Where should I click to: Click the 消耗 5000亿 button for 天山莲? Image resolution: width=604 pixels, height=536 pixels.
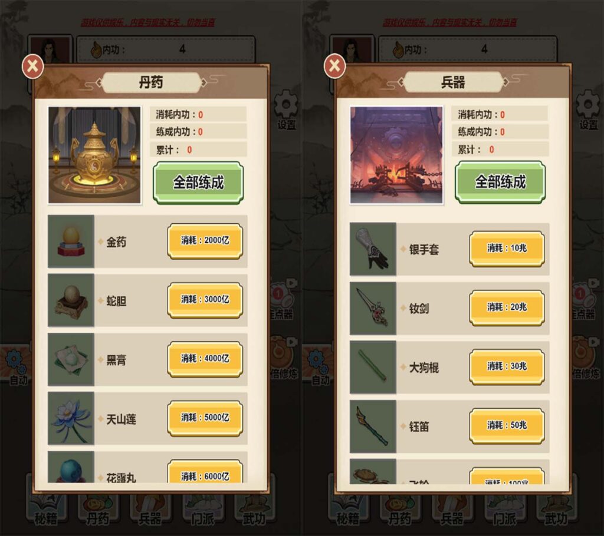pos(205,418)
